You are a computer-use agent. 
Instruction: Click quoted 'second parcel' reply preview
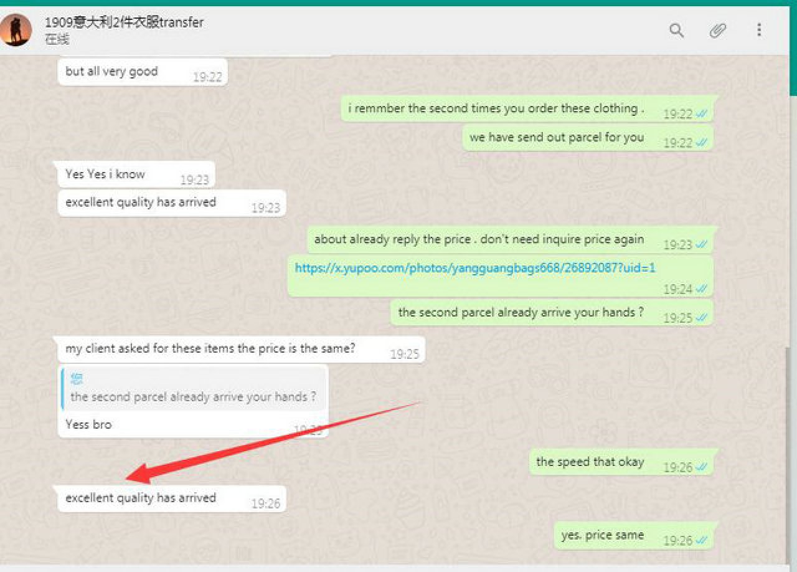point(194,389)
